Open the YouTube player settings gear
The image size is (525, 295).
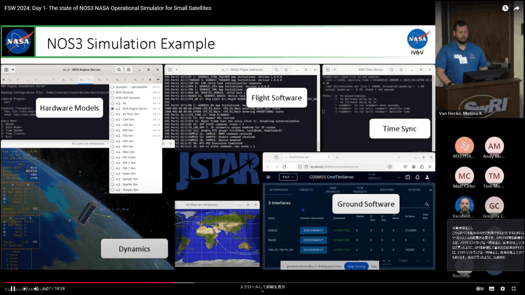[502, 289]
